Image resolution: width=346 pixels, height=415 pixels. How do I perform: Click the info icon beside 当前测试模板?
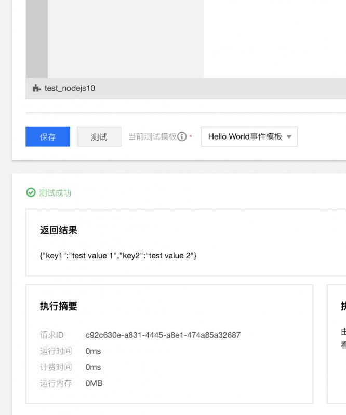(x=182, y=136)
